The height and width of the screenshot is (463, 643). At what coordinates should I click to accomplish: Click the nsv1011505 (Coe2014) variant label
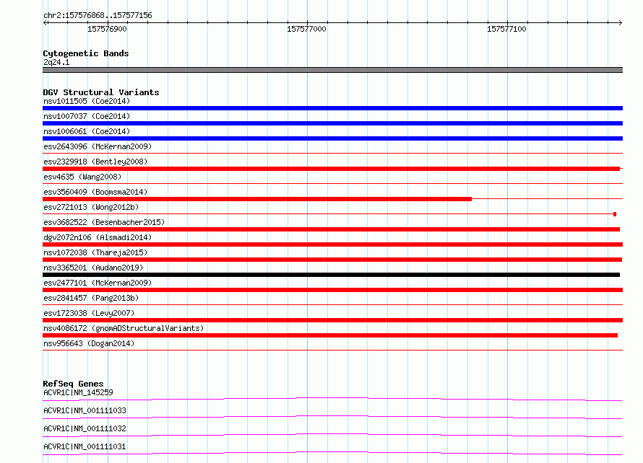(x=87, y=101)
